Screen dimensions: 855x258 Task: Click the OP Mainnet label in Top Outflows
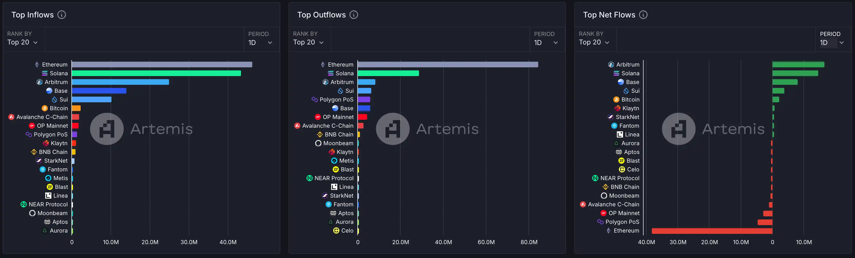[338, 117]
